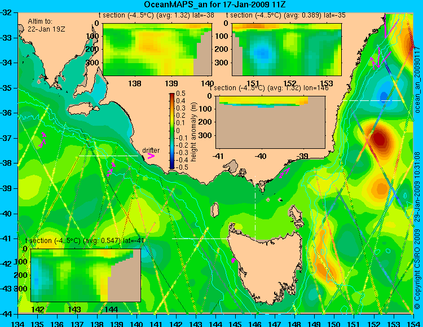Click the lat=-38 section title
The height and width of the screenshot is (327, 423).
(x=156, y=15)
